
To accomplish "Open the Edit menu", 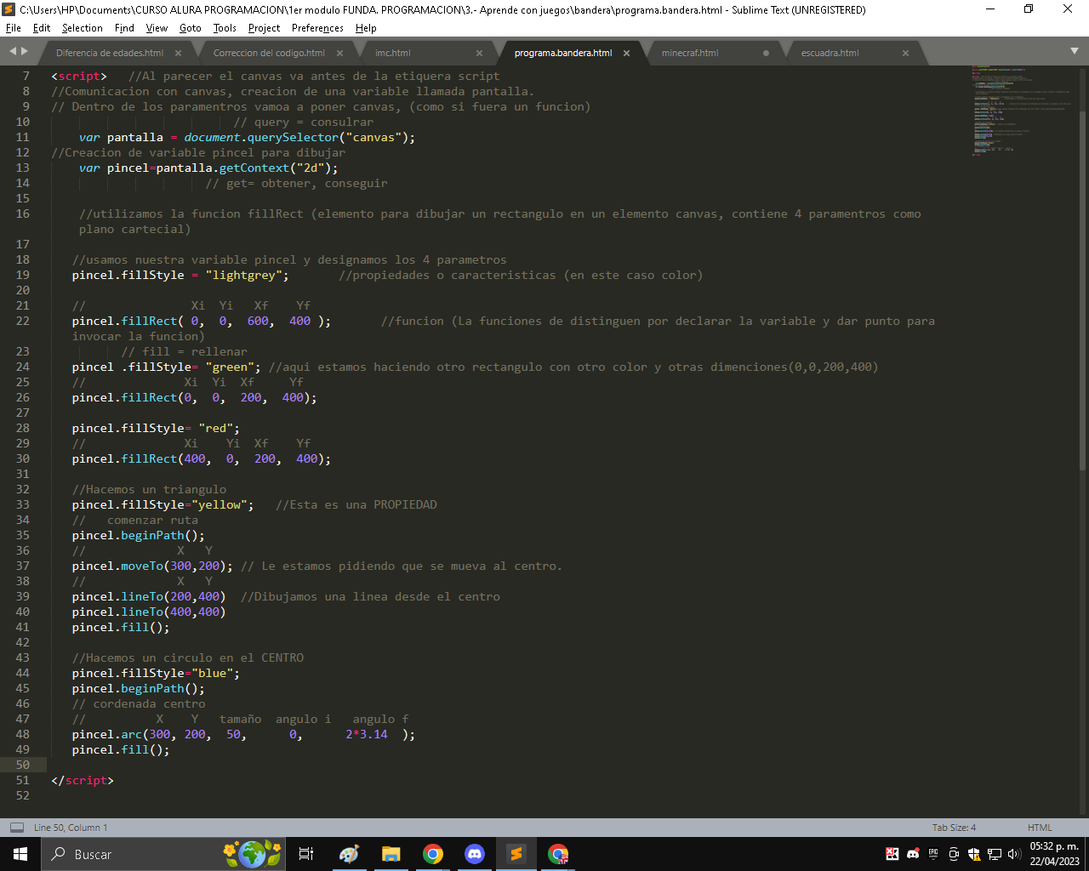I will tap(42, 28).
